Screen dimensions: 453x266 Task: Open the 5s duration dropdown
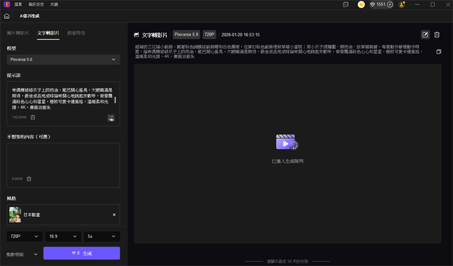pyautogui.click(x=102, y=236)
